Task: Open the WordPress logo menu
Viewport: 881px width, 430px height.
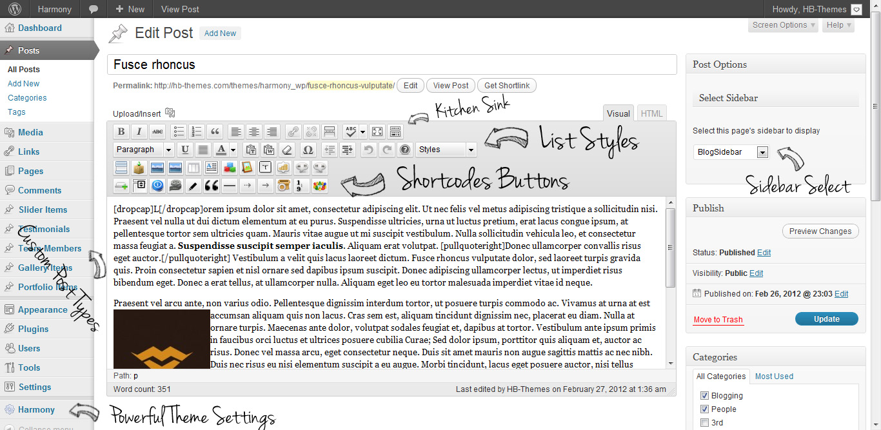Action: click(15, 9)
